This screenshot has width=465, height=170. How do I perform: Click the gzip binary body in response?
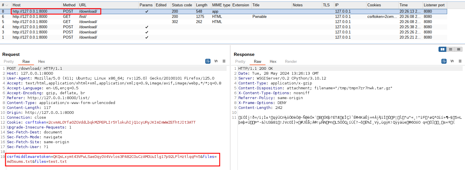pos(350,120)
